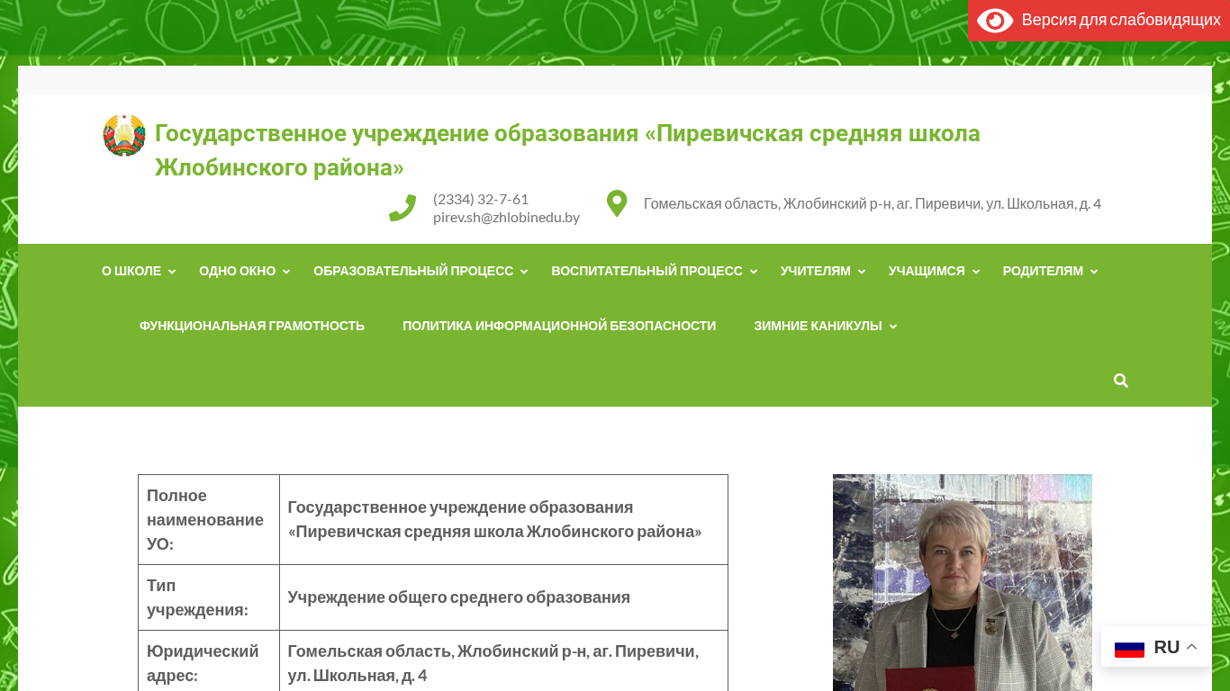This screenshot has width=1230, height=691.
Task: Click the photo of the woman
Action: [962, 582]
